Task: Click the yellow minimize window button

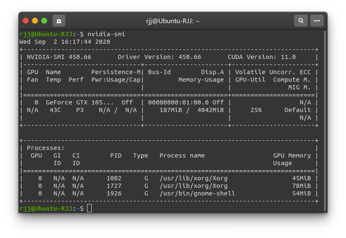Action: click(x=35, y=21)
